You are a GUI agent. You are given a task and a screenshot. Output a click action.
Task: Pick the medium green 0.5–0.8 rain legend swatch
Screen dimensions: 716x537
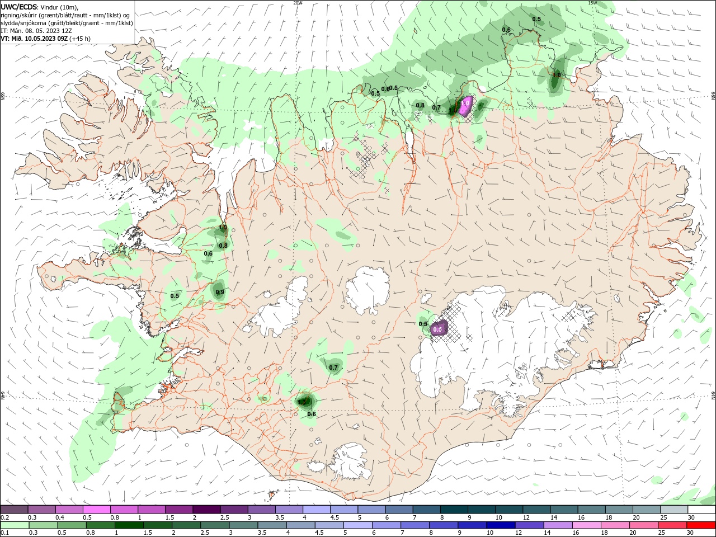(72, 525)
